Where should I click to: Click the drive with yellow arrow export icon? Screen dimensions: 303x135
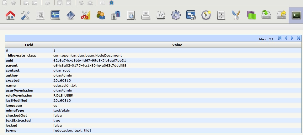[x=281, y=15]
